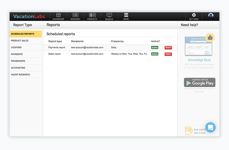
Task: Delete the Payments report schedule
Action: point(168,48)
